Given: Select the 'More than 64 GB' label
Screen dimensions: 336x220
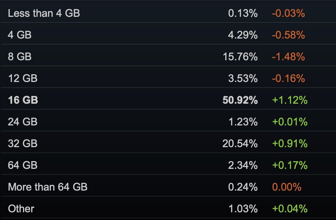Looking at the screenshot, I should pos(48,187).
